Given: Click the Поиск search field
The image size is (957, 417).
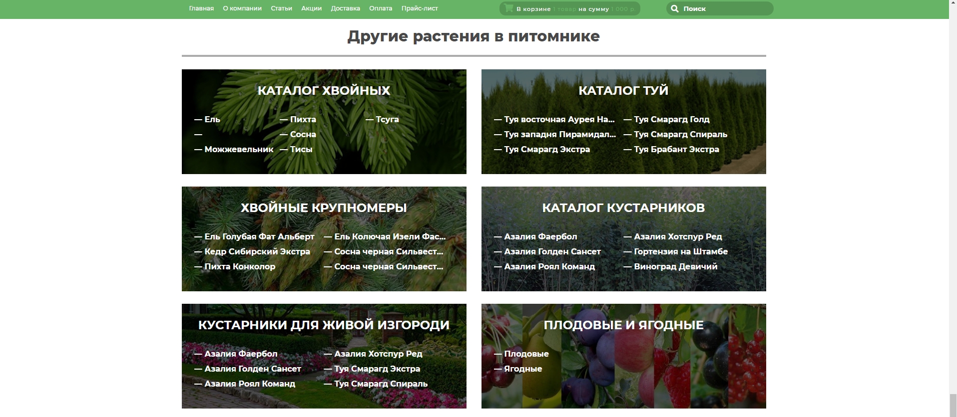Looking at the screenshot, I should pos(720,8).
